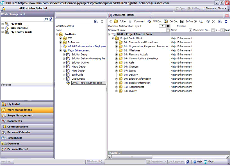The image size is (230, 166).
Task: Open Help from status bar
Action: [x=197, y=162]
